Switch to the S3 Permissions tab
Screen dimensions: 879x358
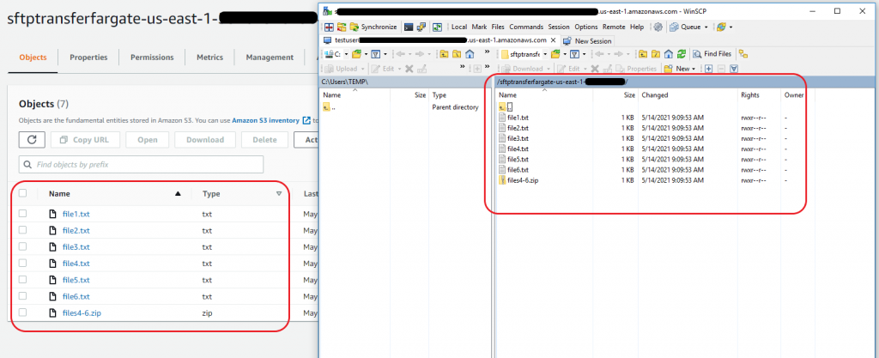(152, 58)
